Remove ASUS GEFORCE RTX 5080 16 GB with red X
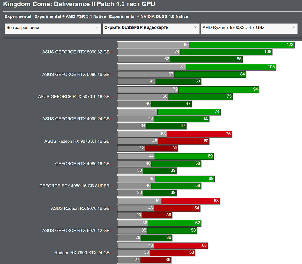The image size is (302, 264). pyautogui.click(x=112, y=75)
